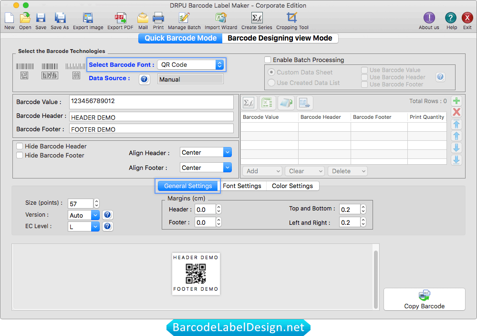Check Use Barcode Footer option
Screen dimensions: 477x336
(364, 84)
